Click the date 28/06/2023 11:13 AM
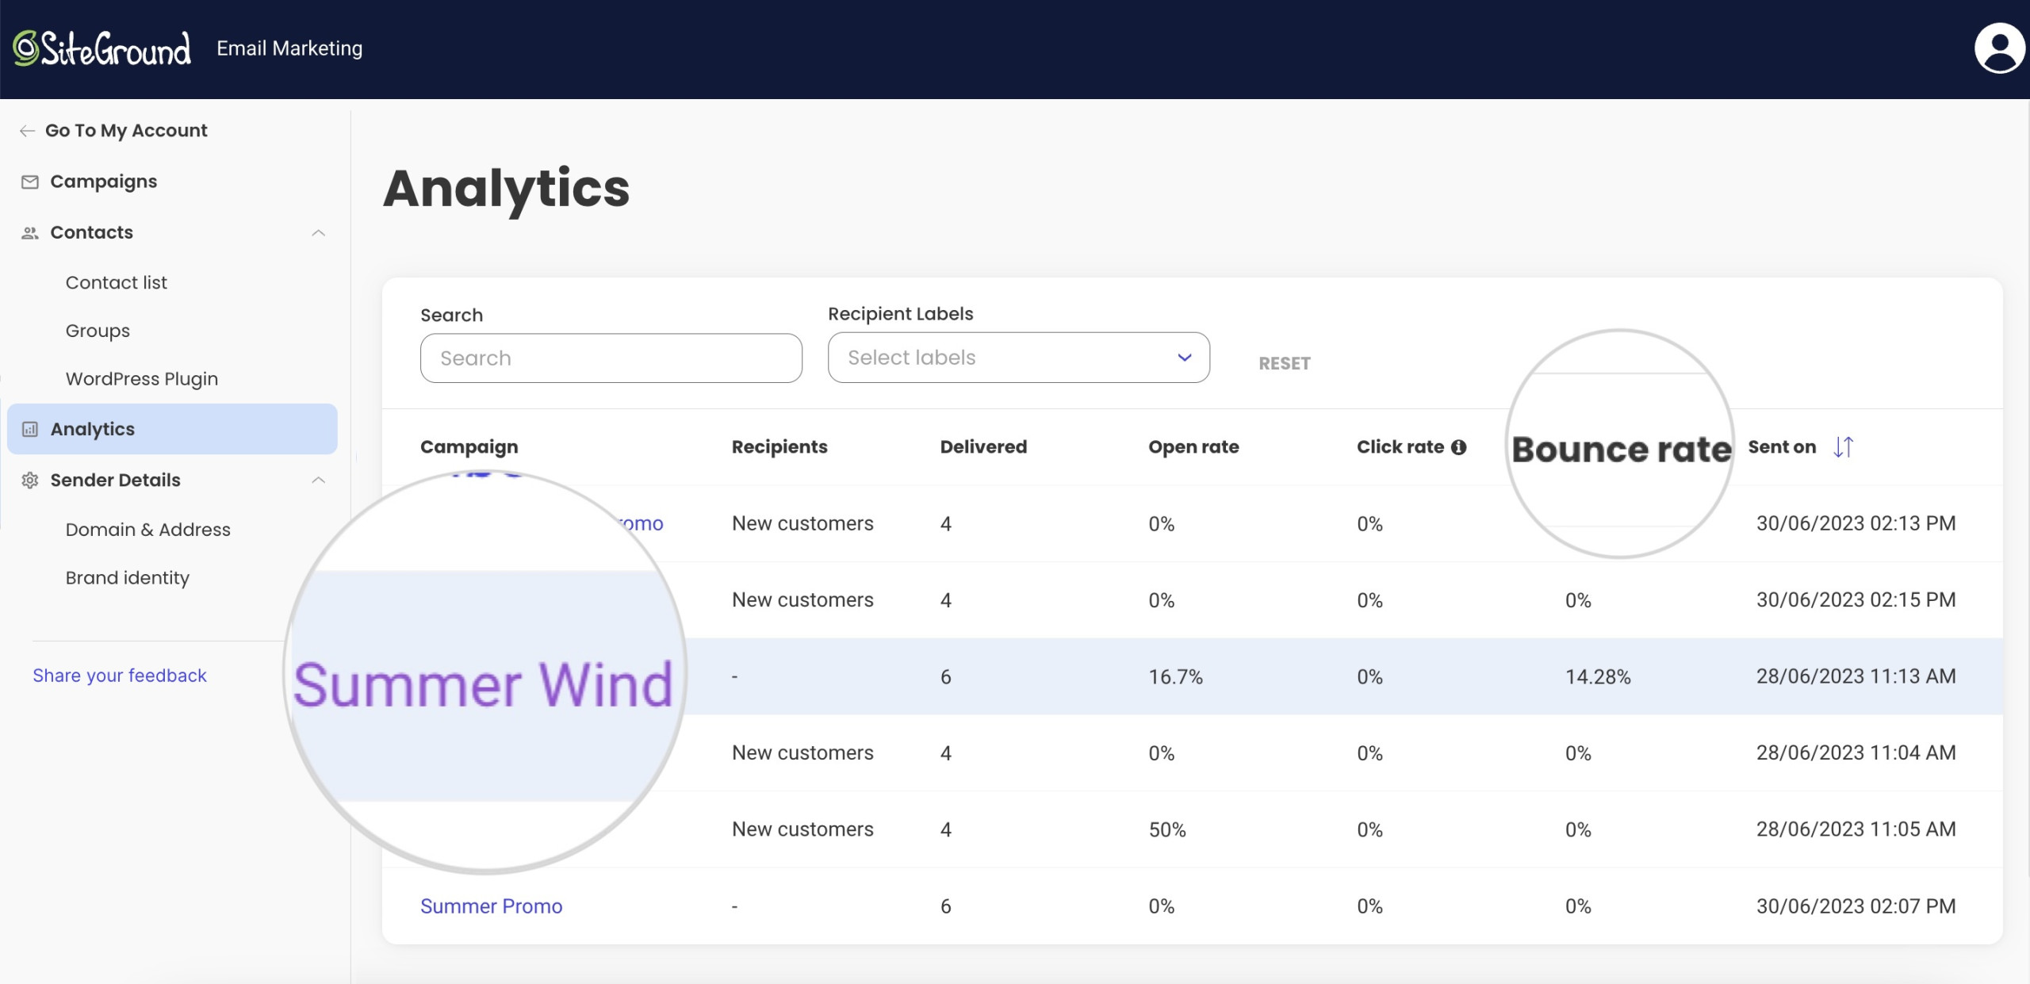 click(1856, 676)
